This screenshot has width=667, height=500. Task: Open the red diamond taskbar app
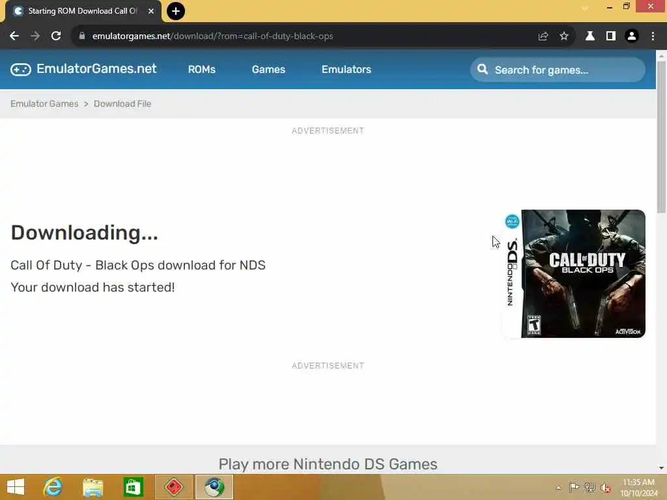pyautogui.click(x=174, y=487)
